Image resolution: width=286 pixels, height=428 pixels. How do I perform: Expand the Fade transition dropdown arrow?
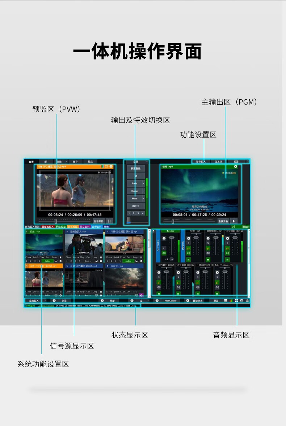(x=144, y=184)
